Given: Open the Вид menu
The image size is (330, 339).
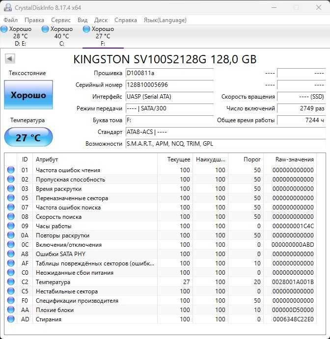Looking at the screenshot, I should click(x=82, y=20).
